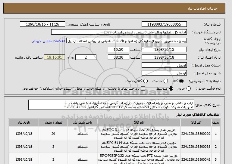
Task: Click the شرح کلی نیاز label
Action: coord(208,105)
